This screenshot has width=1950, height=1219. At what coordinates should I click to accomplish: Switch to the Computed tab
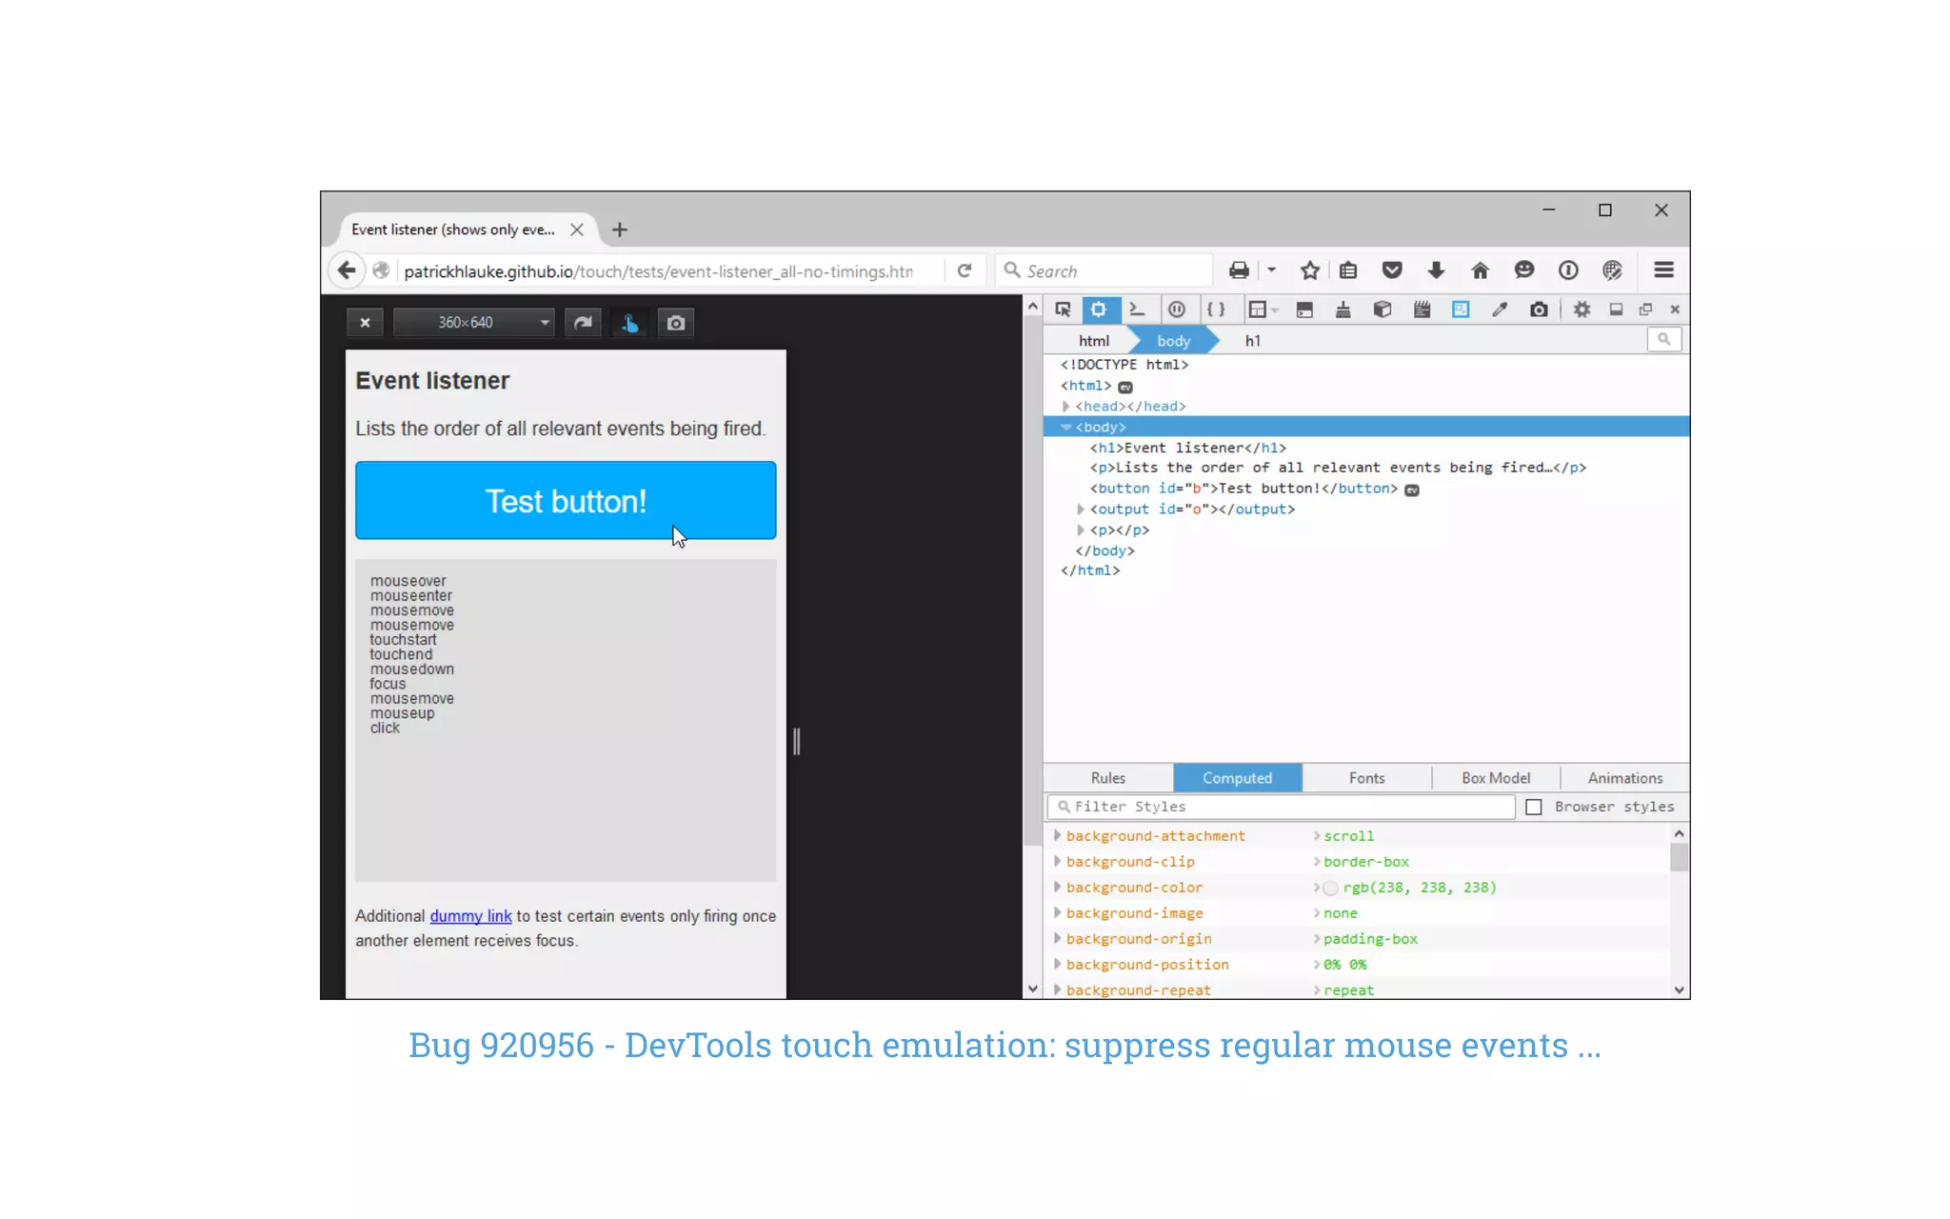[x=1237, y=778]
